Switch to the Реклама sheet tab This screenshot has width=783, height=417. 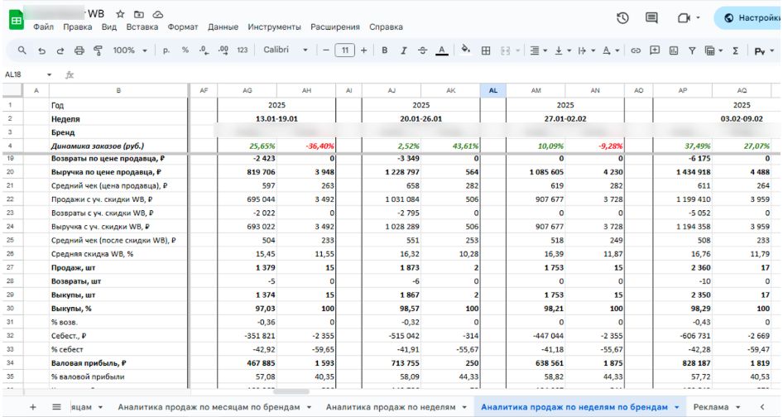711,407
